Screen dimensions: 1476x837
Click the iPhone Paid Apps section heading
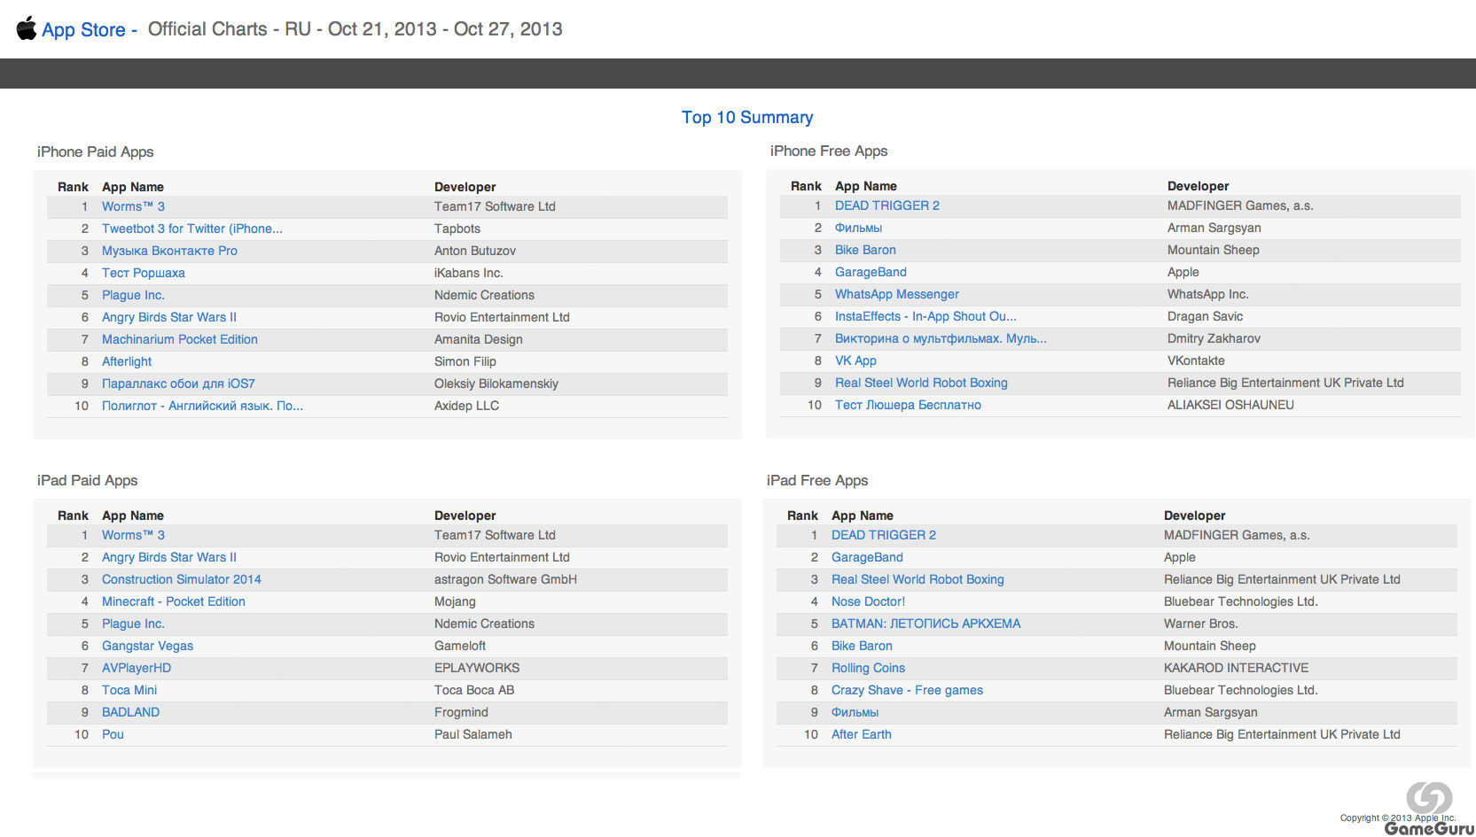point(96,151)
